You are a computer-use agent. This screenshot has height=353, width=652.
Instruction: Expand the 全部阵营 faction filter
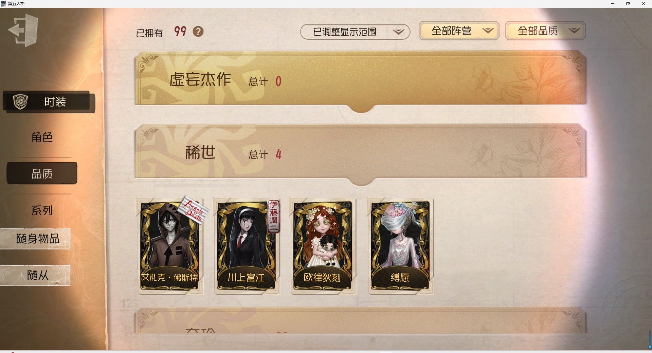pos(459,31)
